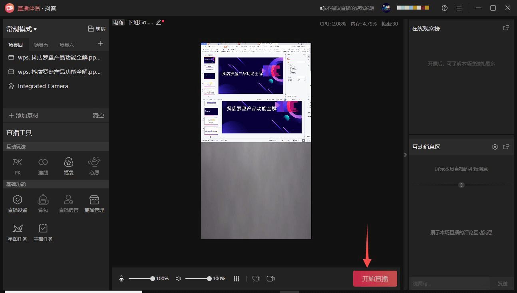Click the CPU: 2.08% usage text
Viewport: 517px width, 293px height.
click(333, 24)
